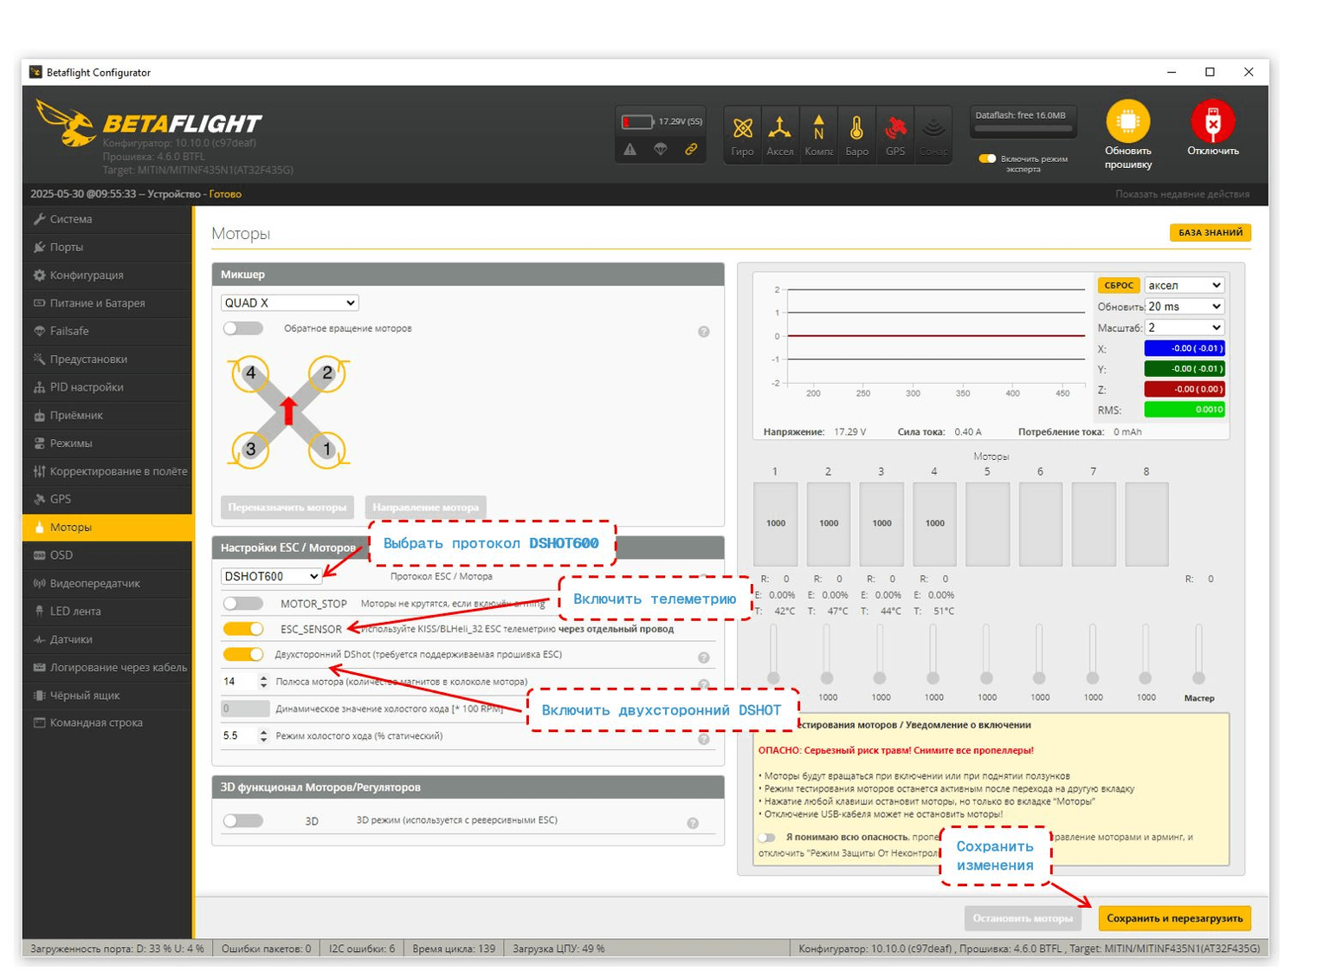1330x978 pixels.
Task: Open Командная строка tab
Action: 107,722
